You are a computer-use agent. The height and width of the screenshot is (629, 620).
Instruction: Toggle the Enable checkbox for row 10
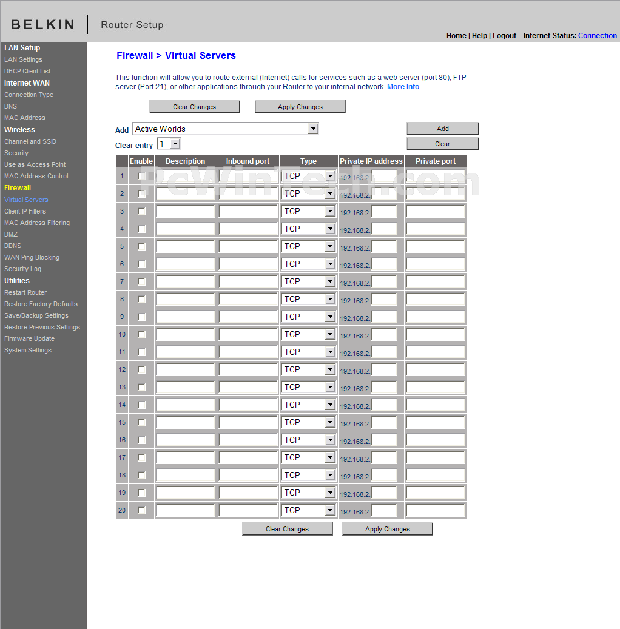point(142,335)
